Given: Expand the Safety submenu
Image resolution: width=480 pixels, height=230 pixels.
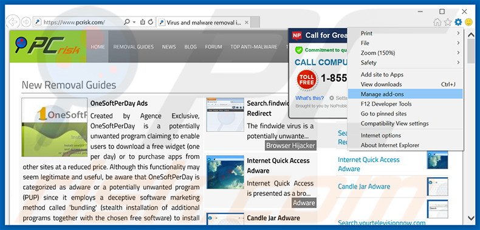Looking at the screenshot, I should point(405,63).
